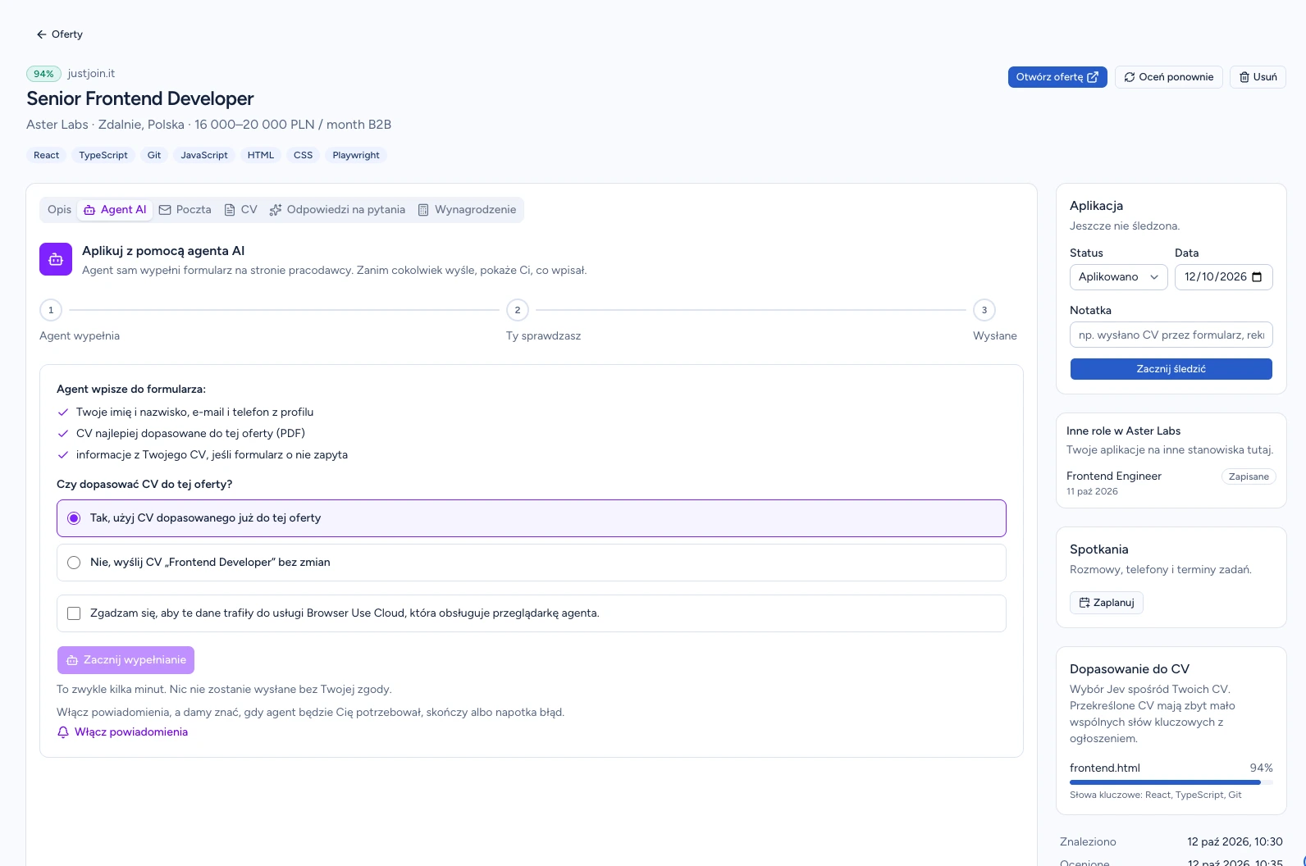1306x866 pixels.
Task: Click the frontend.html match progress bar
Action: (x=1171, y=782)
